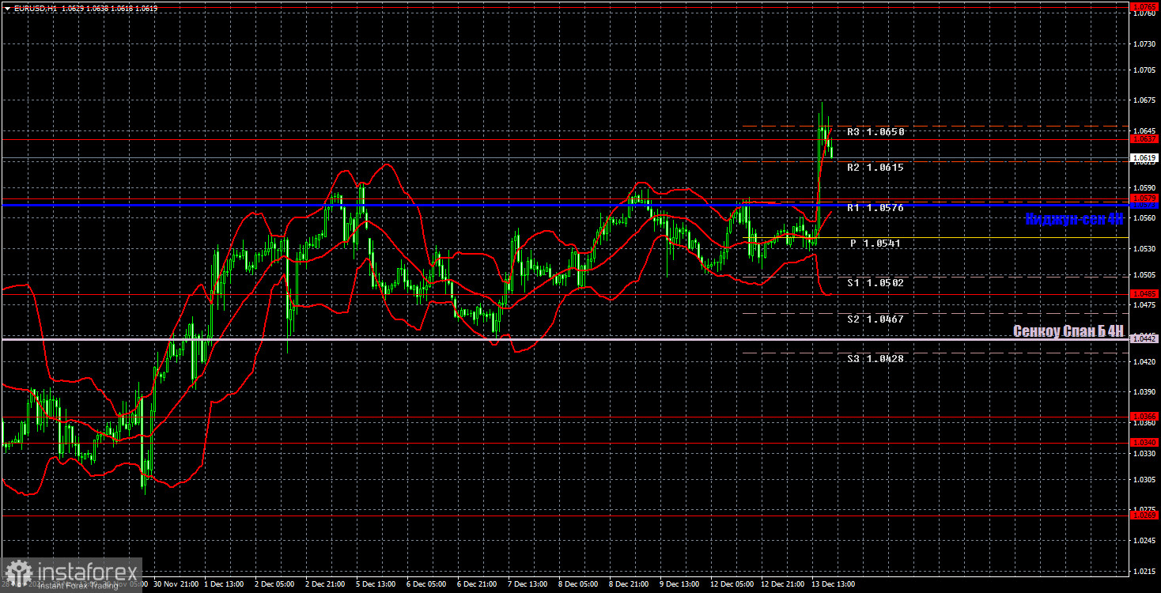Click the small triangle beside EURUSD,H1
The width and height of the screenshot is (1161, 593).
coord(7,7)
